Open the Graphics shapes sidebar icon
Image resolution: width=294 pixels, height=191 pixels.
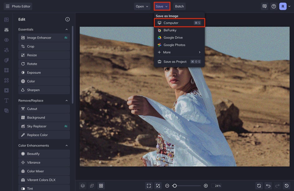pos(6,80)
